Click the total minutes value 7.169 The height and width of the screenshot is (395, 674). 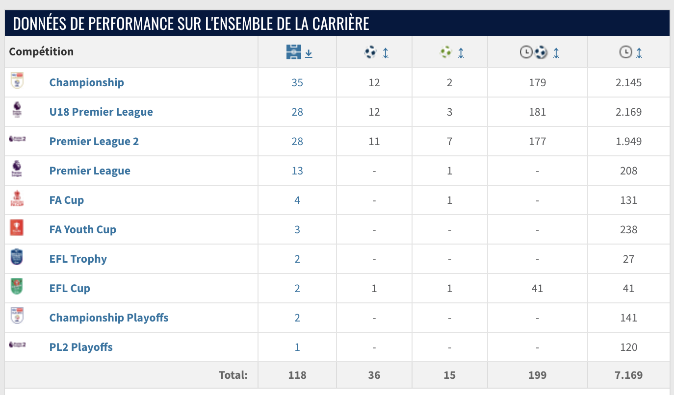pos(628,375)
